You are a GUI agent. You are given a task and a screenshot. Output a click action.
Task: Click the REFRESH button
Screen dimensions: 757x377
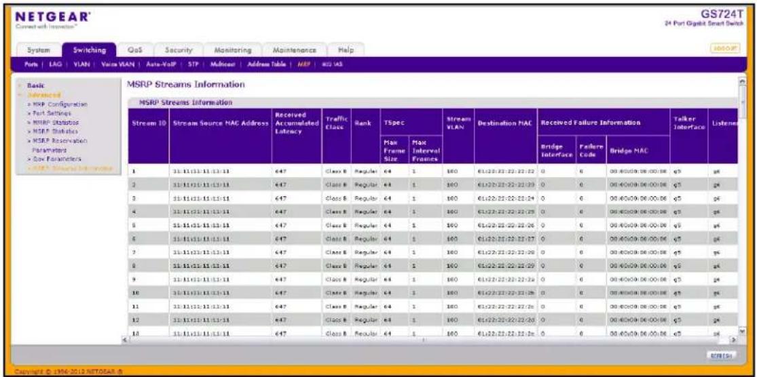tap(722, 355)
